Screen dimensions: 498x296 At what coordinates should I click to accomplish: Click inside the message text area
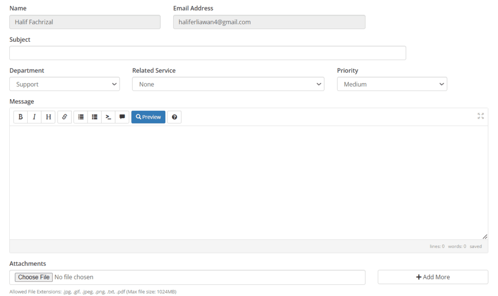[248, 182]
